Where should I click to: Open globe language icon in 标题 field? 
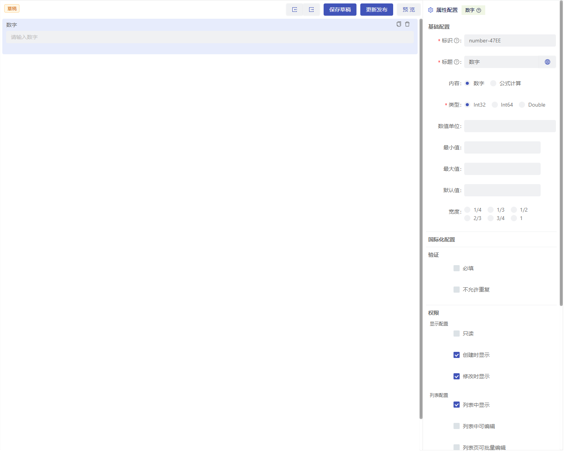point(548,62)
